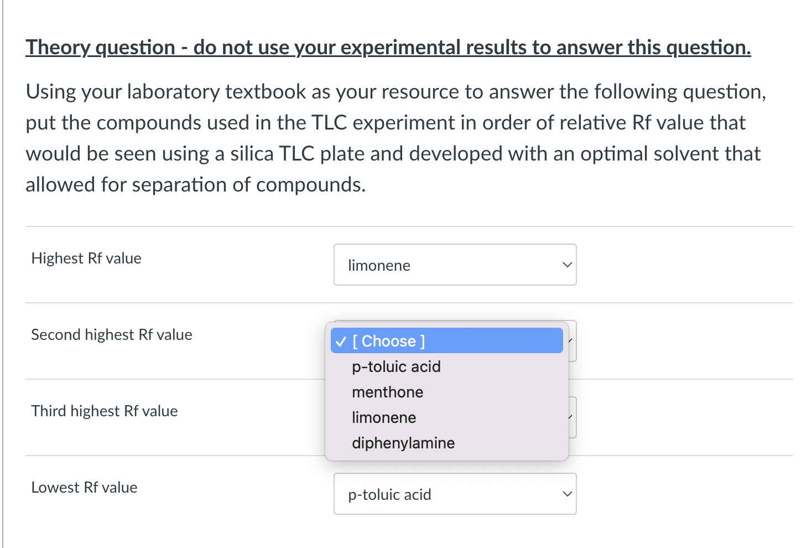Click the Third highest Rf value label
Screen dimensions: 812x548
tap(105, 411)
